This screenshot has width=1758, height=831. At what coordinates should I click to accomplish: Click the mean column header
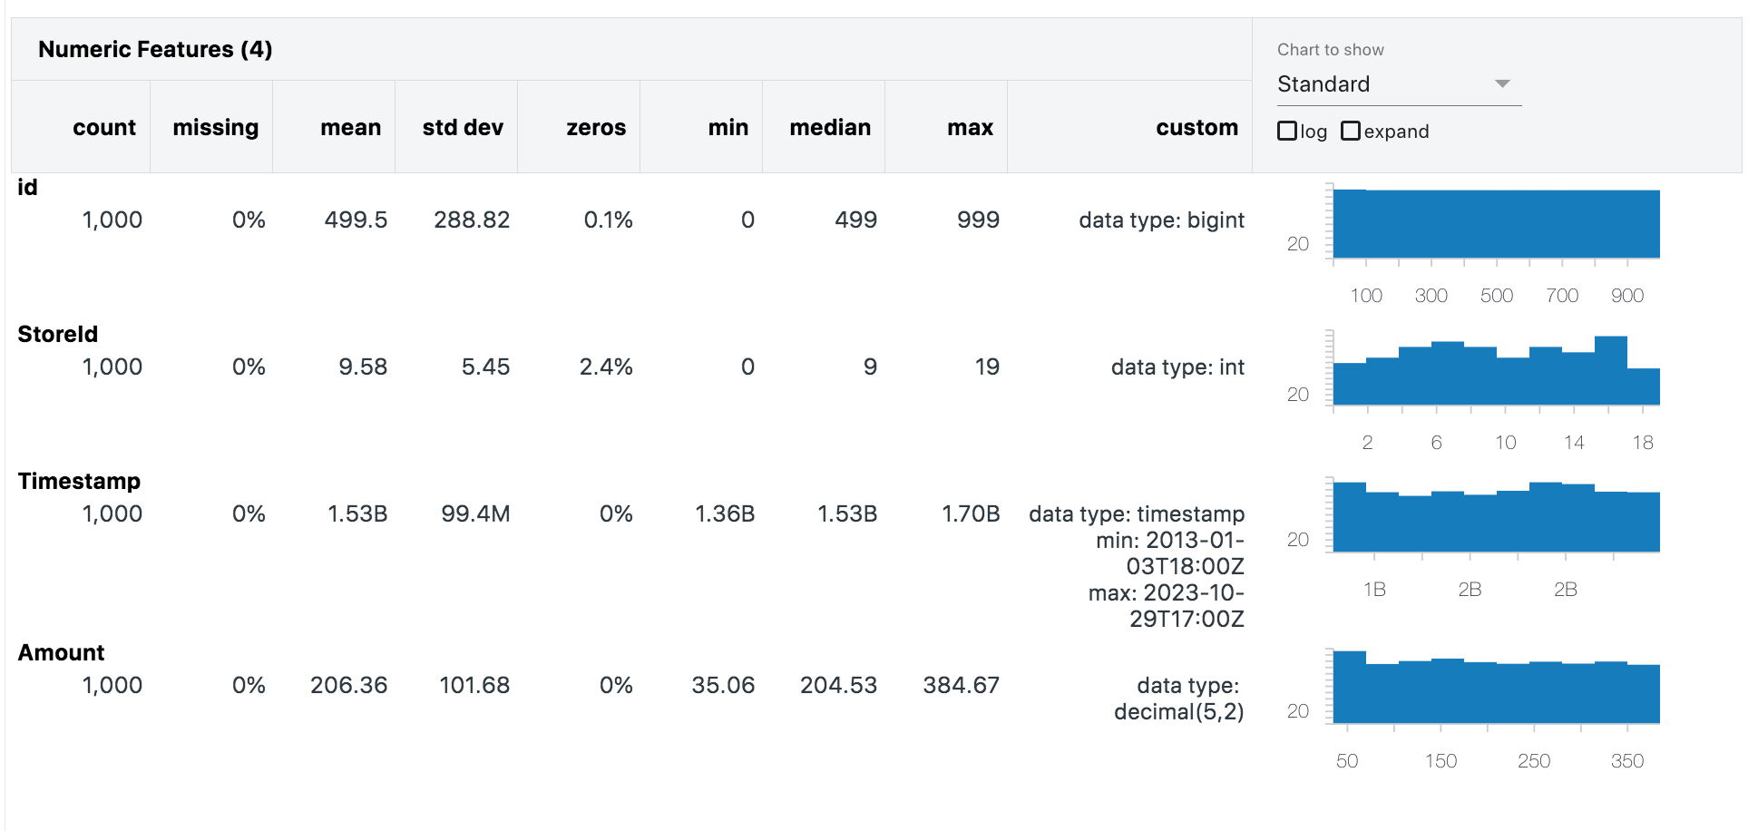coord(351,128)
